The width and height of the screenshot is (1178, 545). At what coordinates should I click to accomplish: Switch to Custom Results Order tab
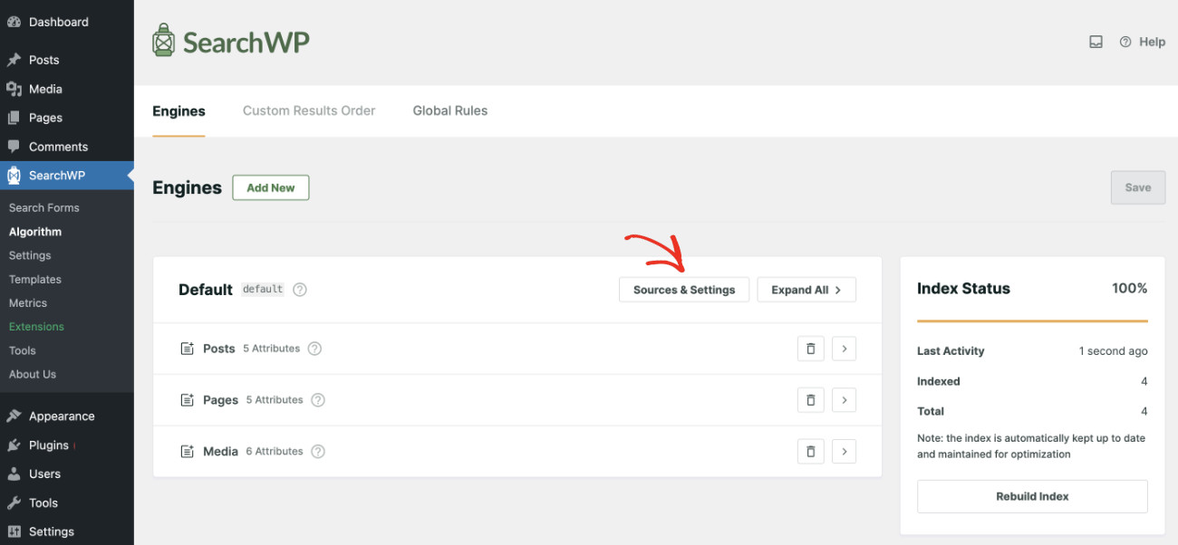click(309, 110)
